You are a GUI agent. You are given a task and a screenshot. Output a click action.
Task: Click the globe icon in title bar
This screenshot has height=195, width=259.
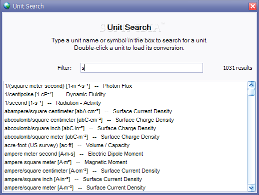point(6,6)
